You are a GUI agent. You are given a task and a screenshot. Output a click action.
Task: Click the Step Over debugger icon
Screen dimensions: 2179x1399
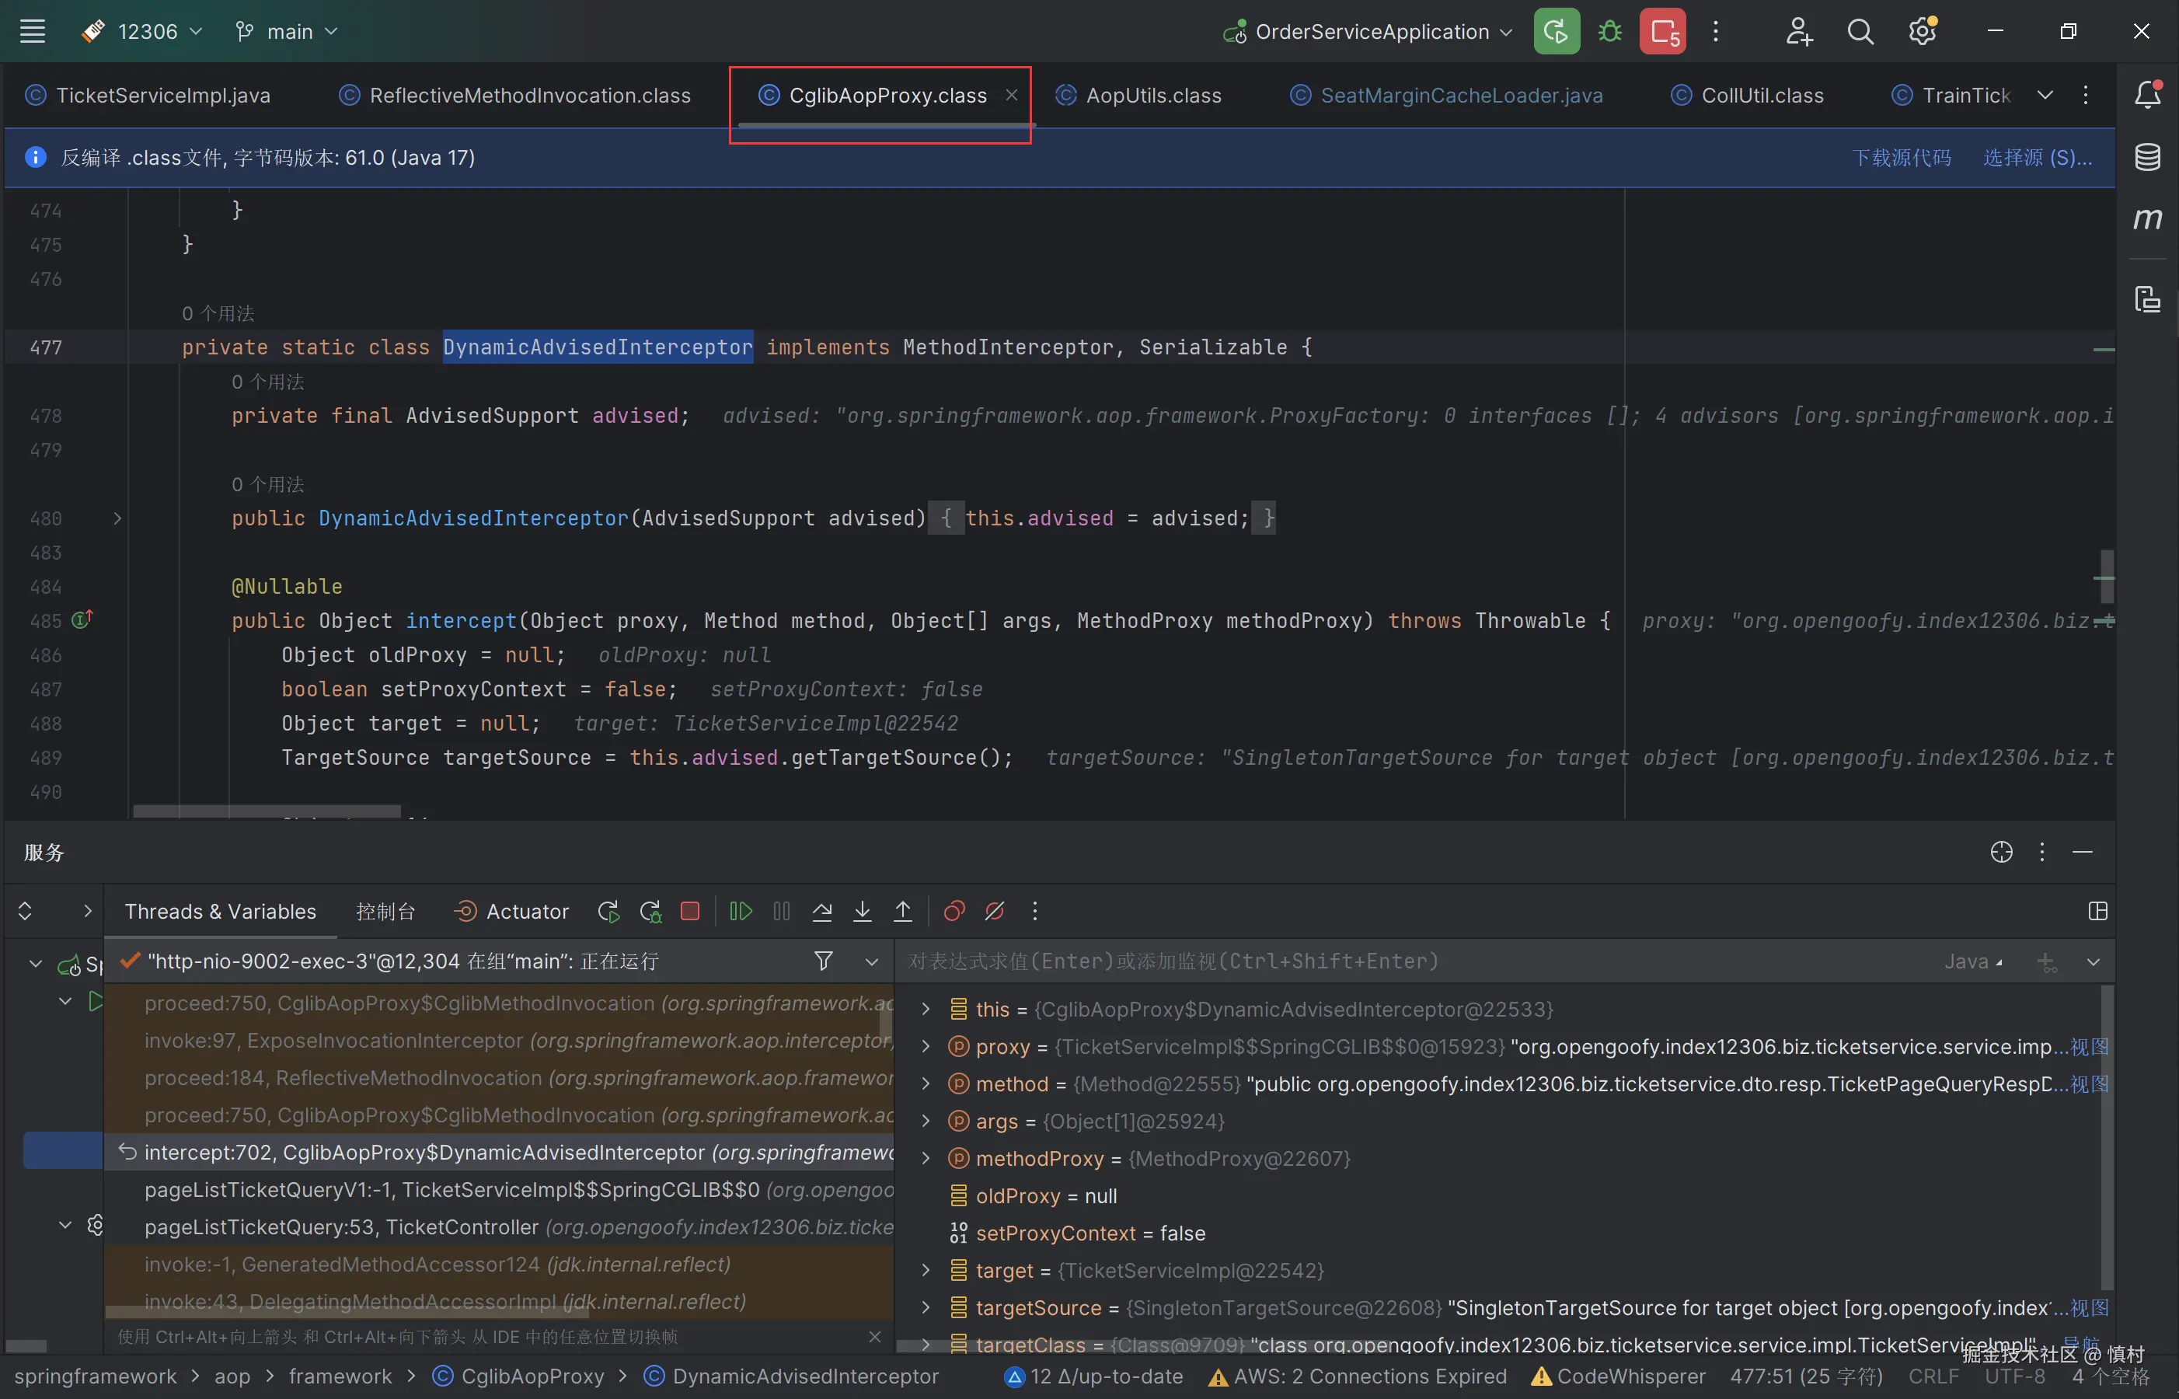(x=822, y=911)
